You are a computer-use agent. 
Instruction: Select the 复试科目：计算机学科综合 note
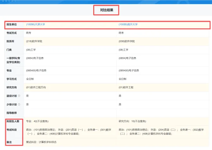[x=41, y=142]
